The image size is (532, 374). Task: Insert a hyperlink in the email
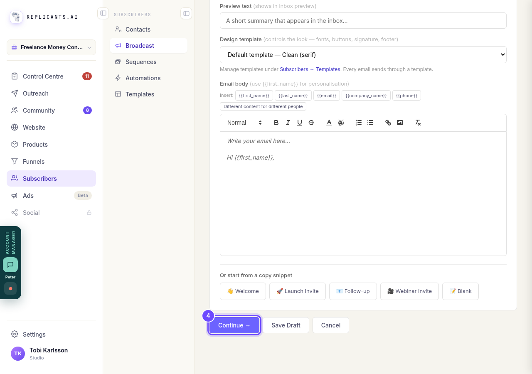388,123
